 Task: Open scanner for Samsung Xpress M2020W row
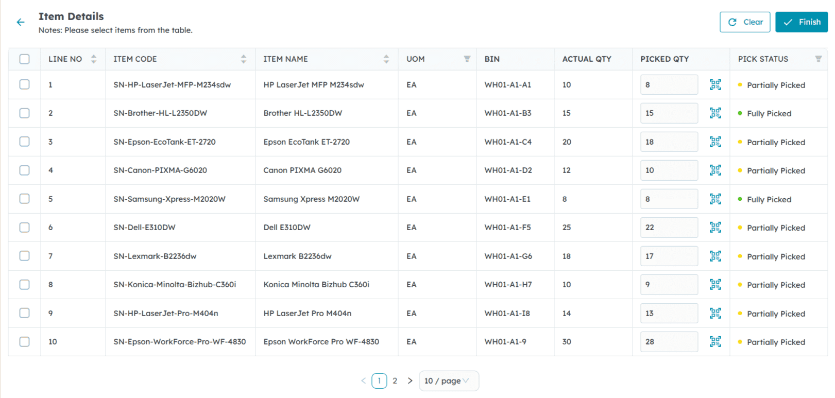(715, 199)
